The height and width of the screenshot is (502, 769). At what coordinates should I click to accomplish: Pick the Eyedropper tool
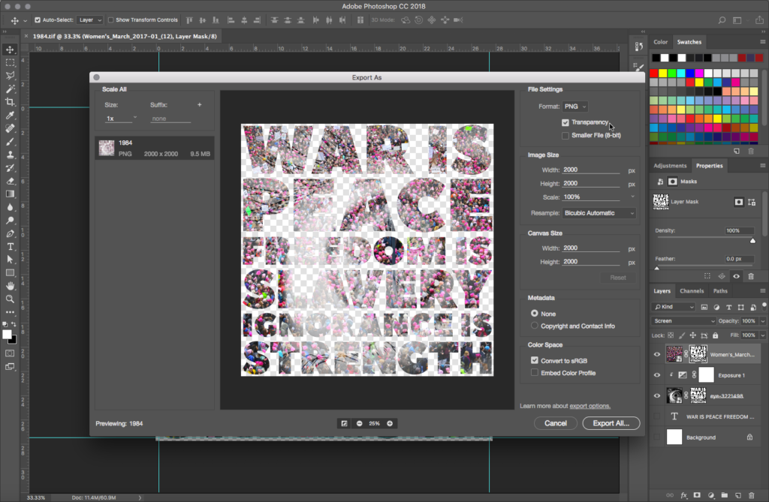point(10,116)
